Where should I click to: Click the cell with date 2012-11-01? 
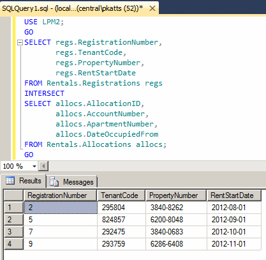(x=234, y=244)
